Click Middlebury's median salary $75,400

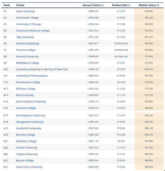coord(149,63)
